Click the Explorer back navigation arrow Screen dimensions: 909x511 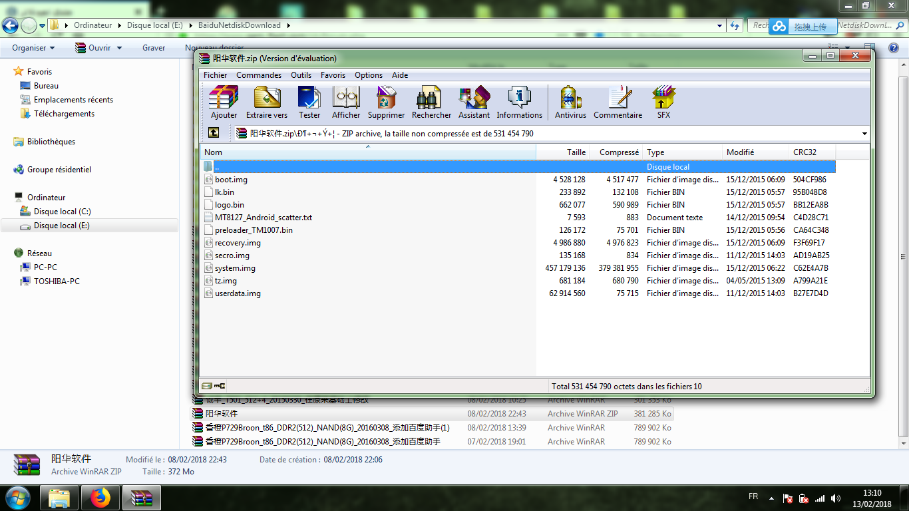11,25
